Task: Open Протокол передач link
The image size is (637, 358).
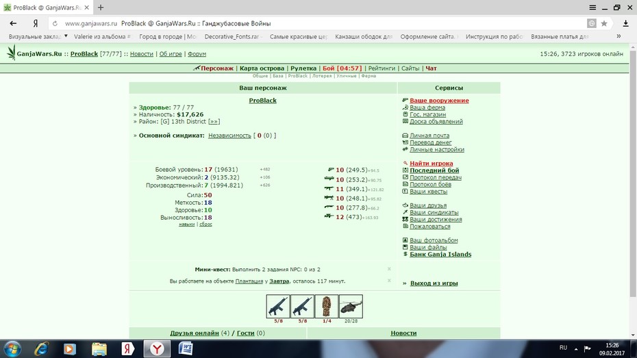Action: (436, 177)
